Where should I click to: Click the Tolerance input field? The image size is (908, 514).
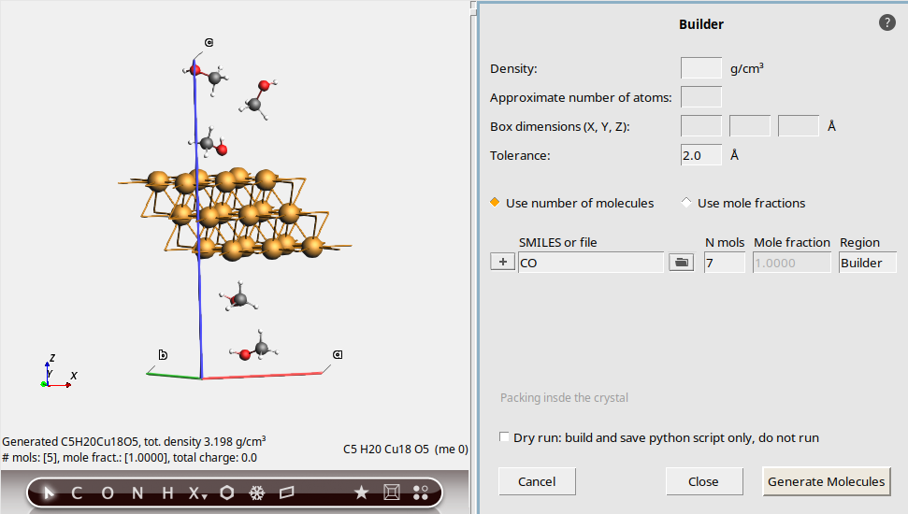tap(700, 155)
